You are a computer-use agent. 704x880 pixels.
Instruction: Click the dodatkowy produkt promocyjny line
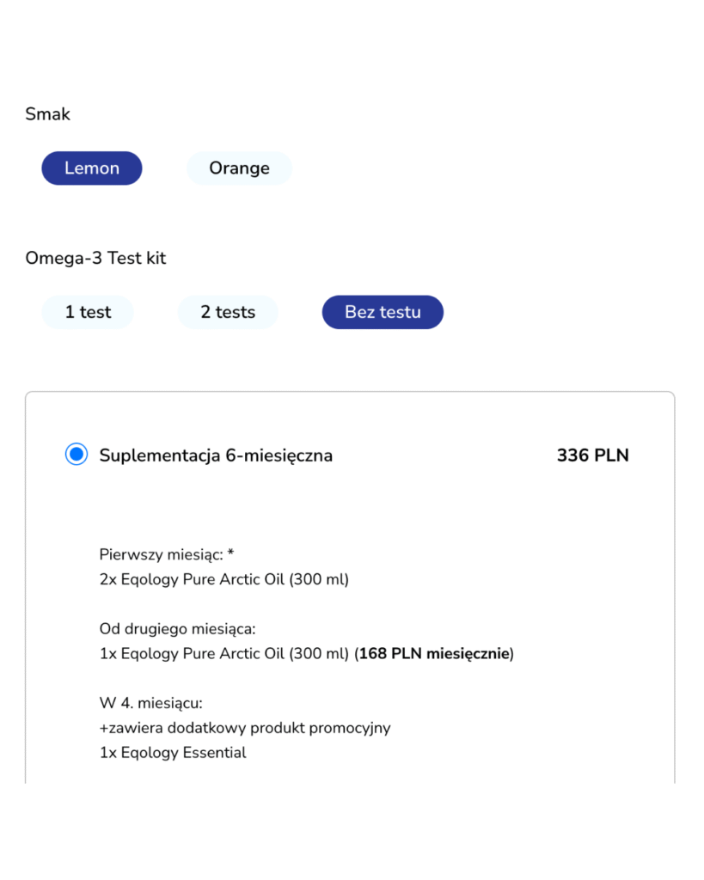click(x=245, y=728)
